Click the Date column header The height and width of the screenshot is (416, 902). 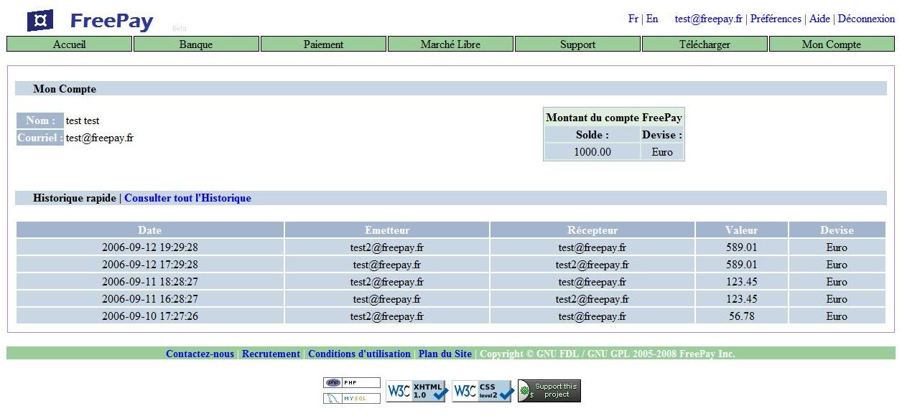click(x=150, y=230)
